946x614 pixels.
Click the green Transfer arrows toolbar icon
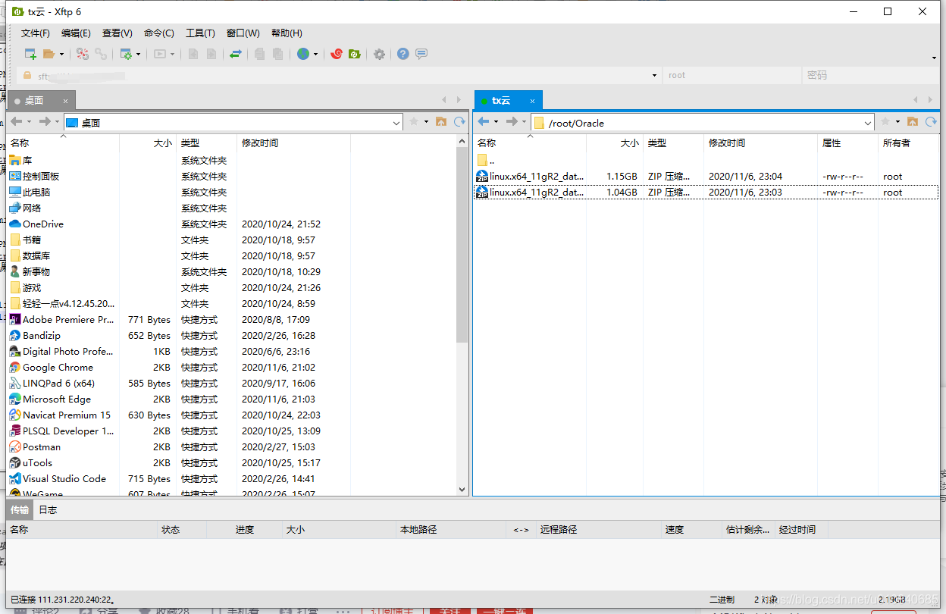tap(236, 54)
